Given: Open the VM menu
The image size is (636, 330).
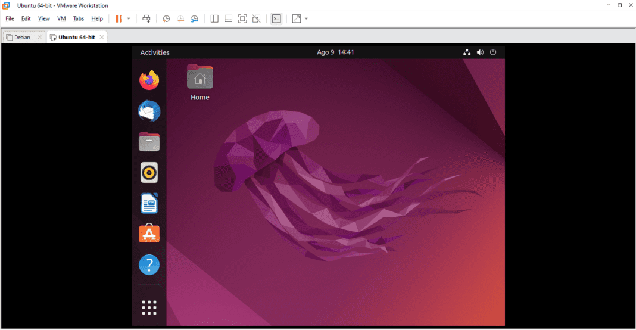Looking at the screenshot, I should [61, 18].
